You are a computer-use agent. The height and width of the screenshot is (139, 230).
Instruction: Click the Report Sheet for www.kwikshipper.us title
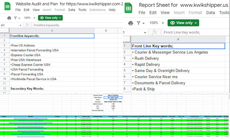point(183,5)
